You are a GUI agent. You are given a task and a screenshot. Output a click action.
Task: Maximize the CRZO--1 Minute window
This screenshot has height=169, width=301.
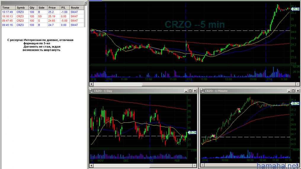[293, 91]
